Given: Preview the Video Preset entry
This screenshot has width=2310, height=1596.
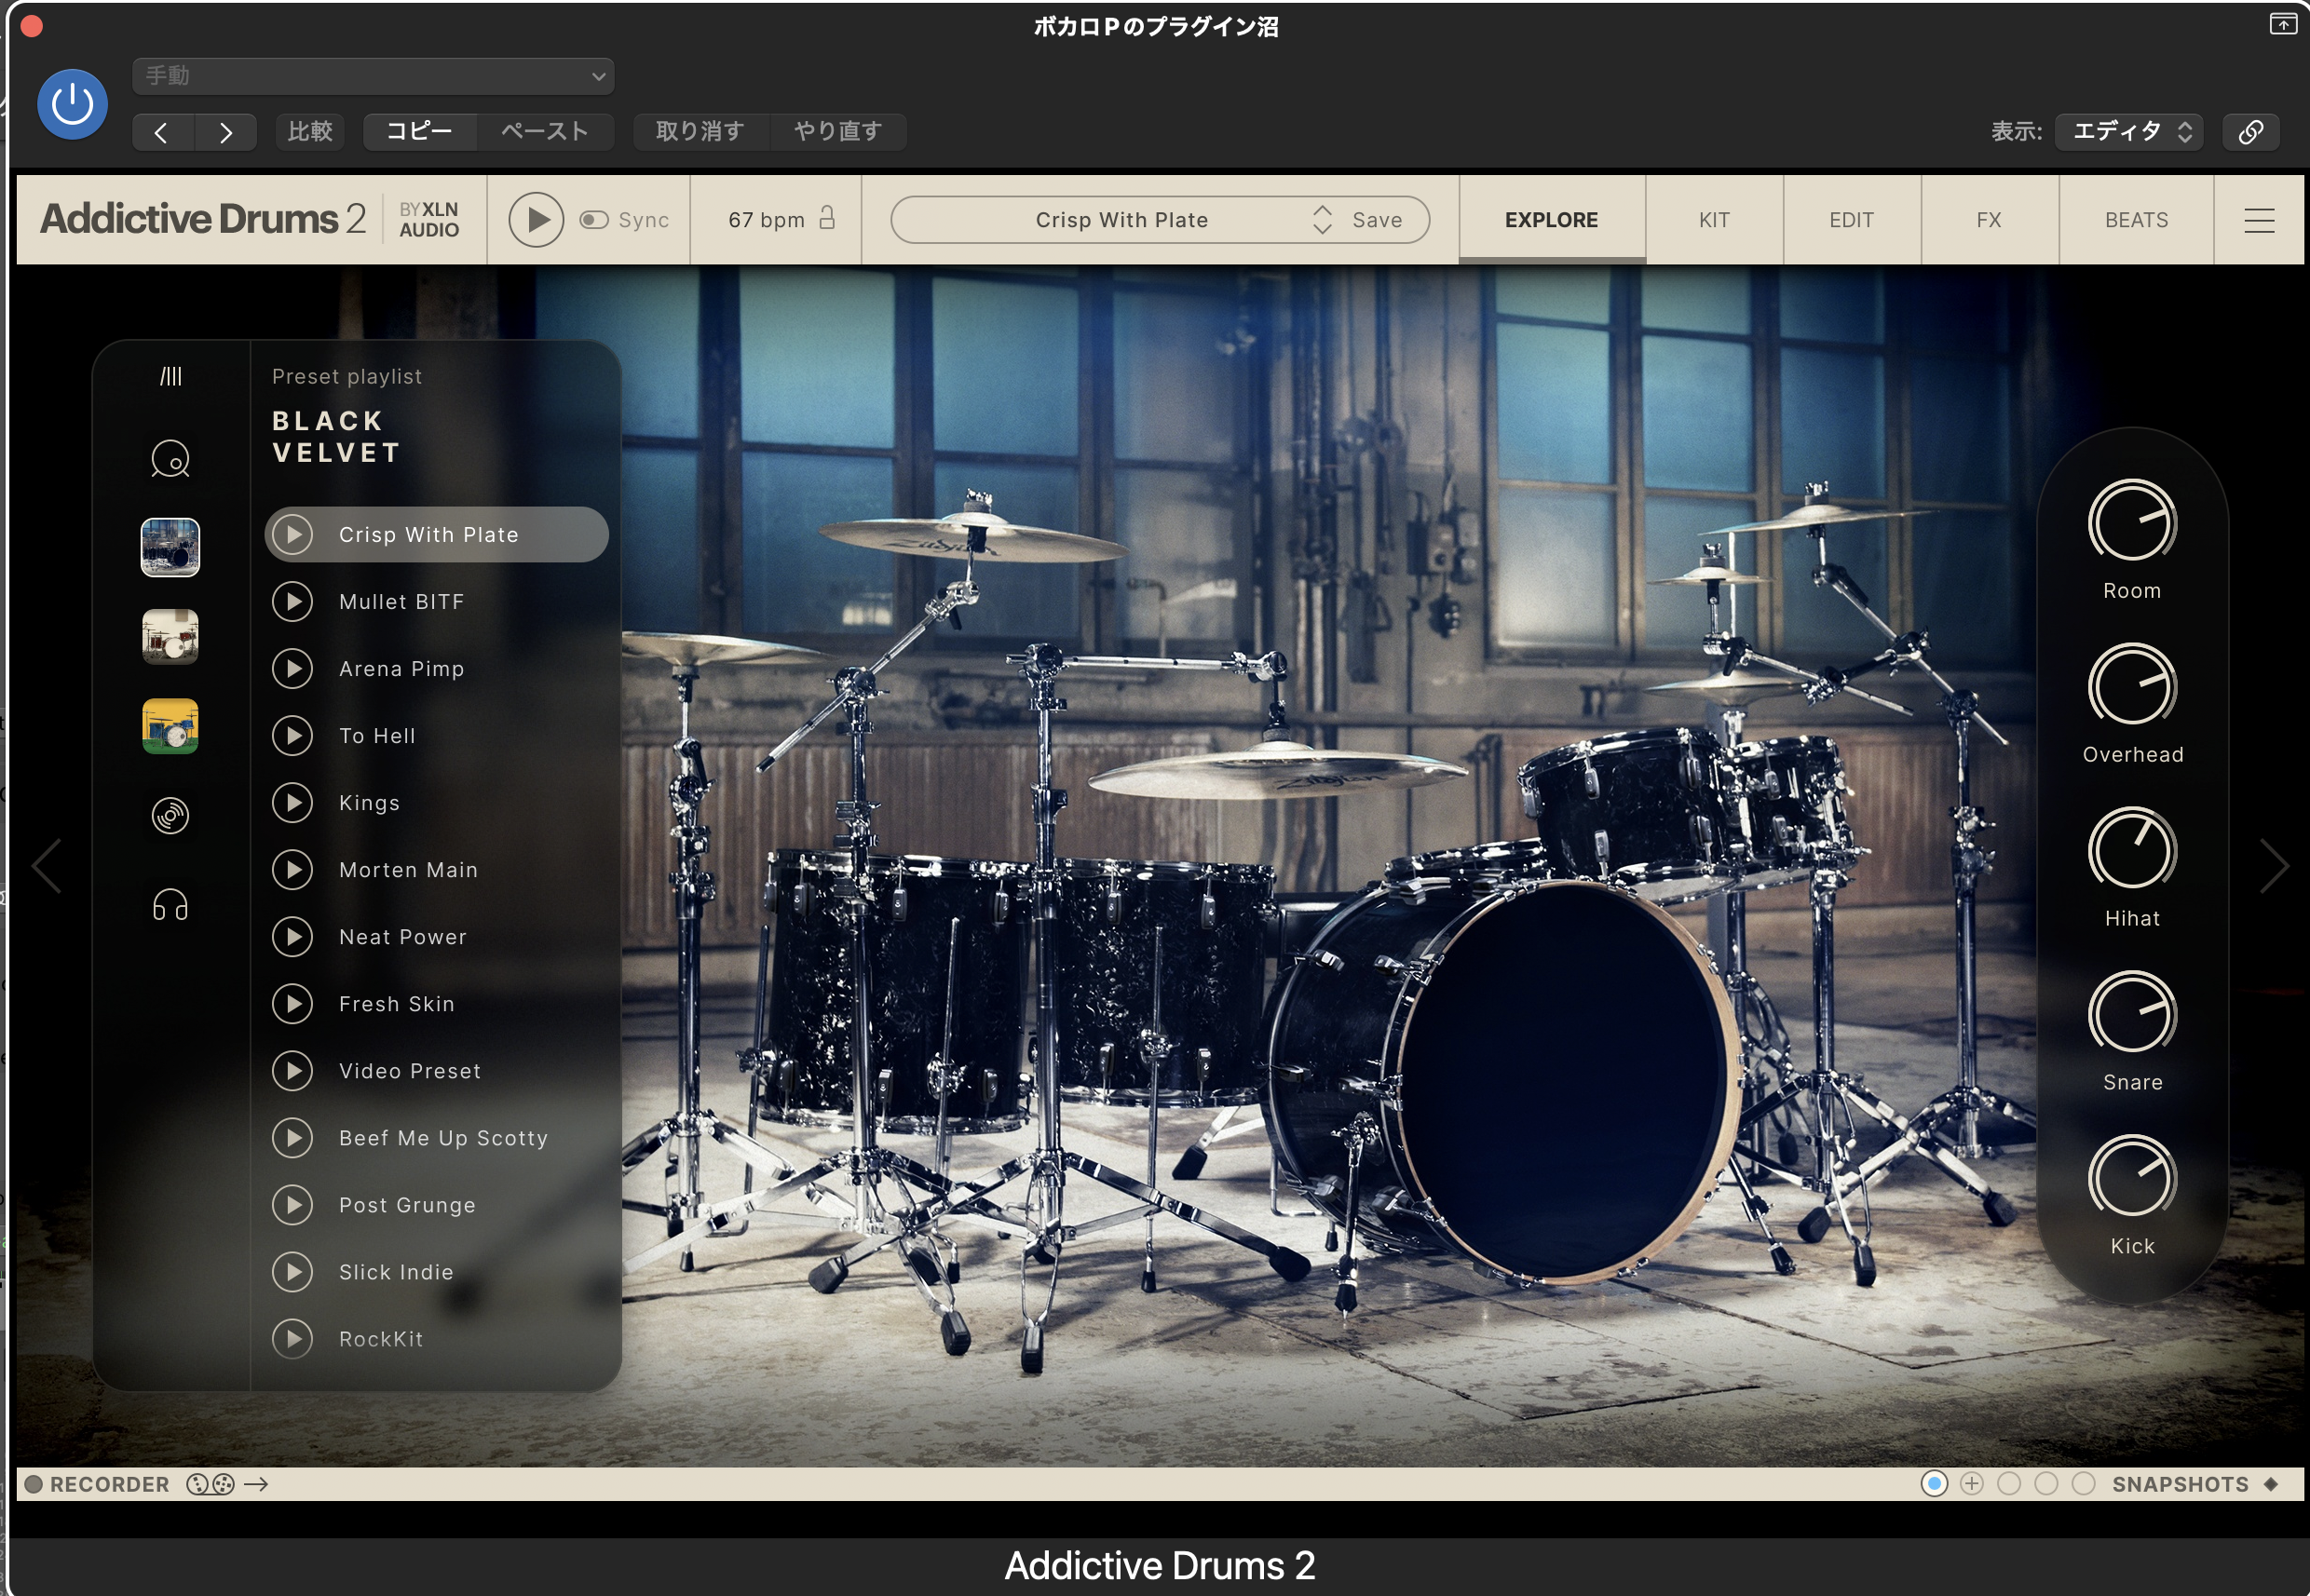Looking at the screenshot, I should [x=292, y=1070].
